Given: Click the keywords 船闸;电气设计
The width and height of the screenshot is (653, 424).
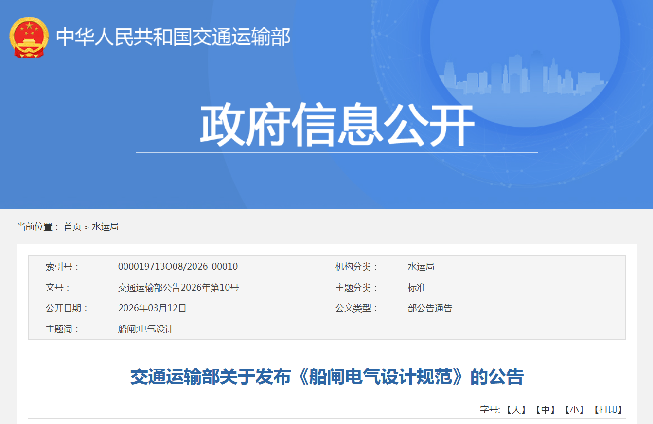Looking at the screenshot, I should pyautogui.click(x=146, y=329).
